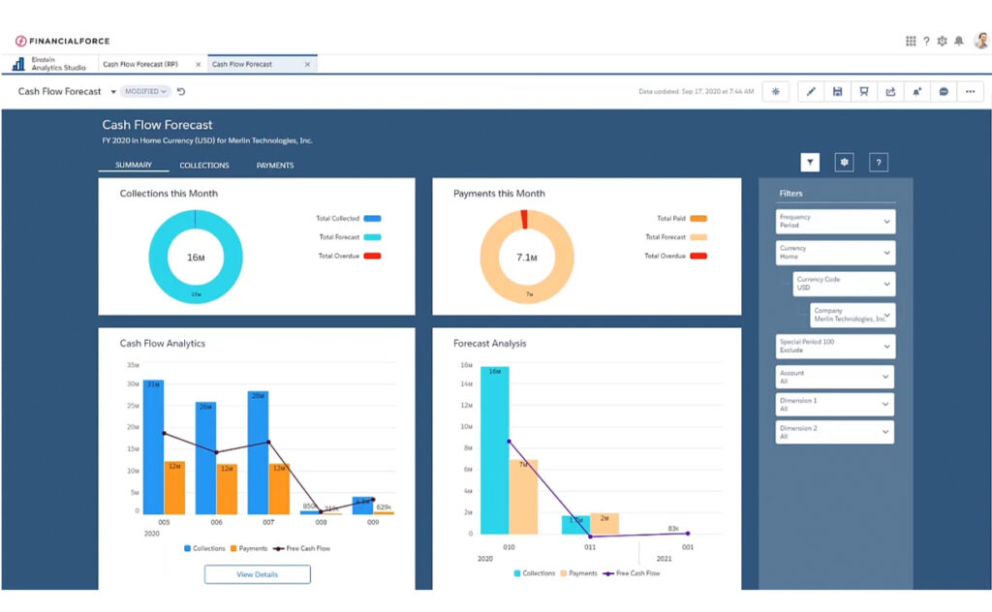The image size is (992, 612).
Task: Close the Cash Flow Forecast (RP) tab
Action: [199, 65]
